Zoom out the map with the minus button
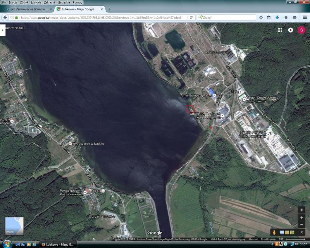Viewport: 310px width, 248px height. pyautogui.click(x=301, y=224)
